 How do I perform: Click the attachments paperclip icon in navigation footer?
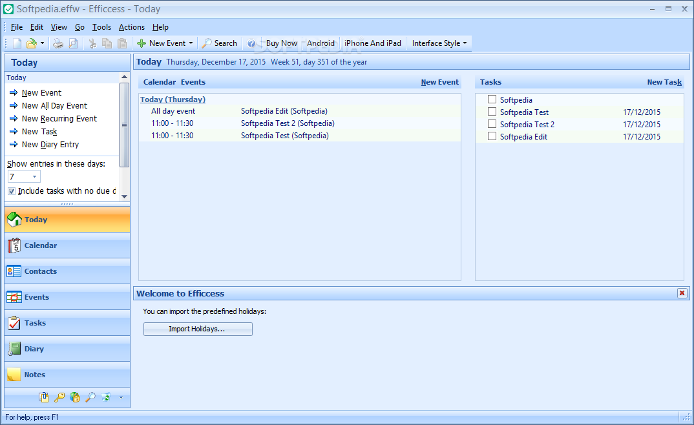(x=43, y=397)
